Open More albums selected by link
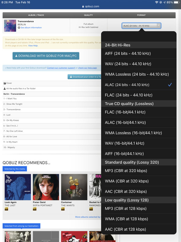The width and height of the screenshot is (181, 242). click(x=88, y=217)
